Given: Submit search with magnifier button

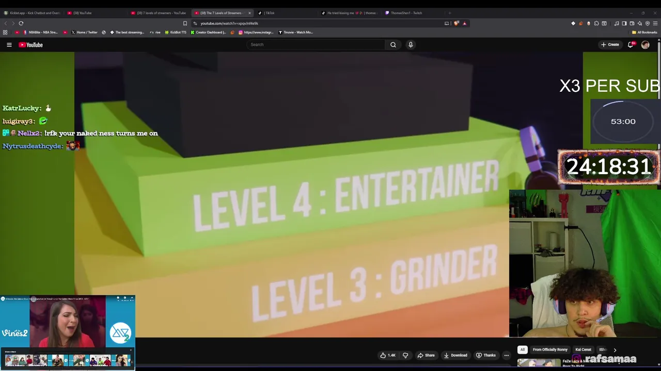Looking at the screenshot, I should tap(393, 45).
